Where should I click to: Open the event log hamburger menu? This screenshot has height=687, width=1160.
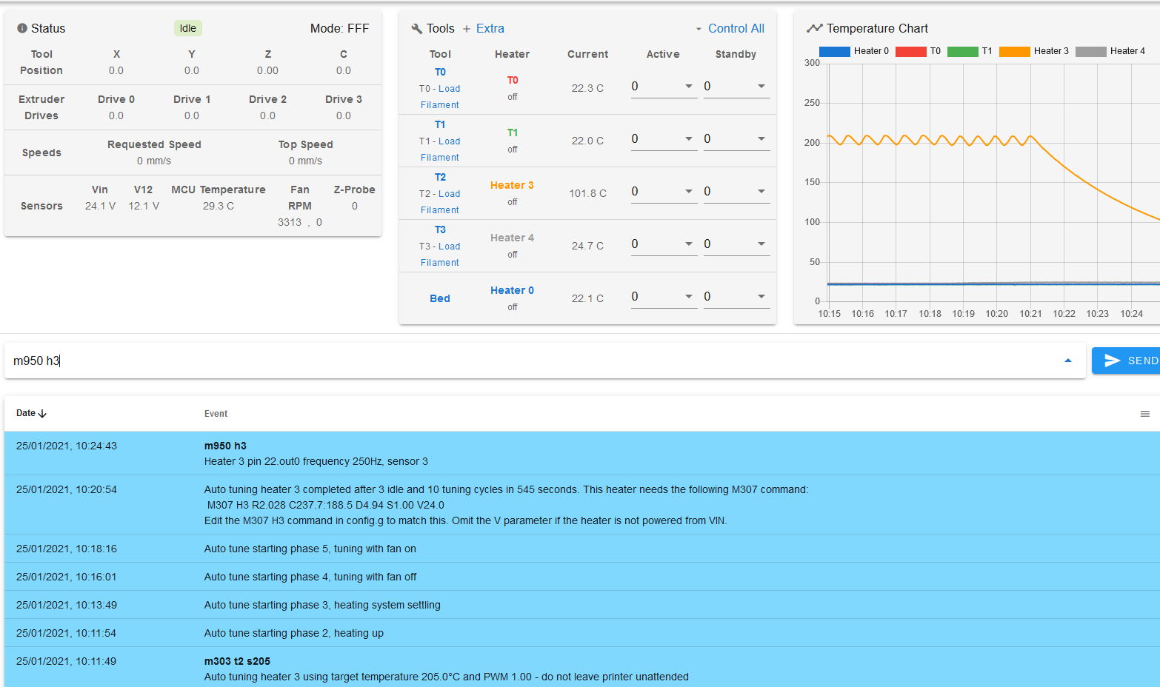[1145, 414]
